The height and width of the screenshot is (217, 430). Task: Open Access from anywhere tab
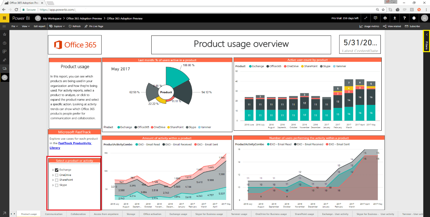point(106,214)
